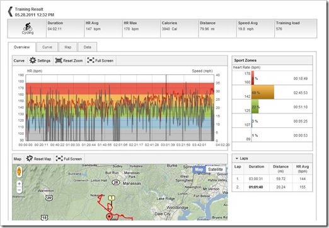Click the red top heart rate zone bar
Viewport: 329px width, 228px height.
point(253,78)
